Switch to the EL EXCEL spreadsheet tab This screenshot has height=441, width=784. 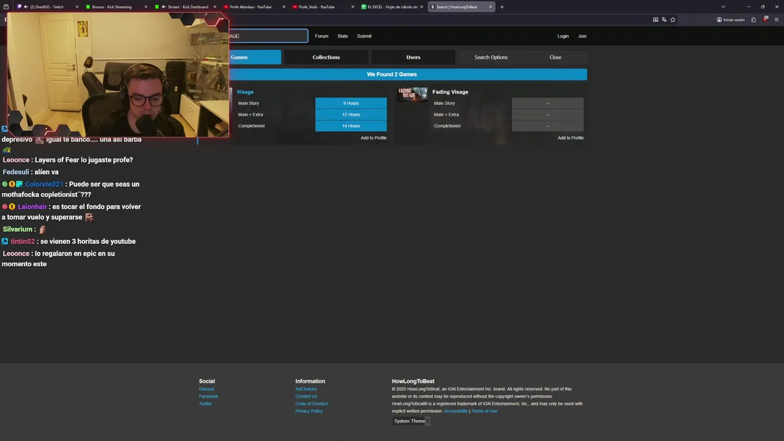[392, 7]
